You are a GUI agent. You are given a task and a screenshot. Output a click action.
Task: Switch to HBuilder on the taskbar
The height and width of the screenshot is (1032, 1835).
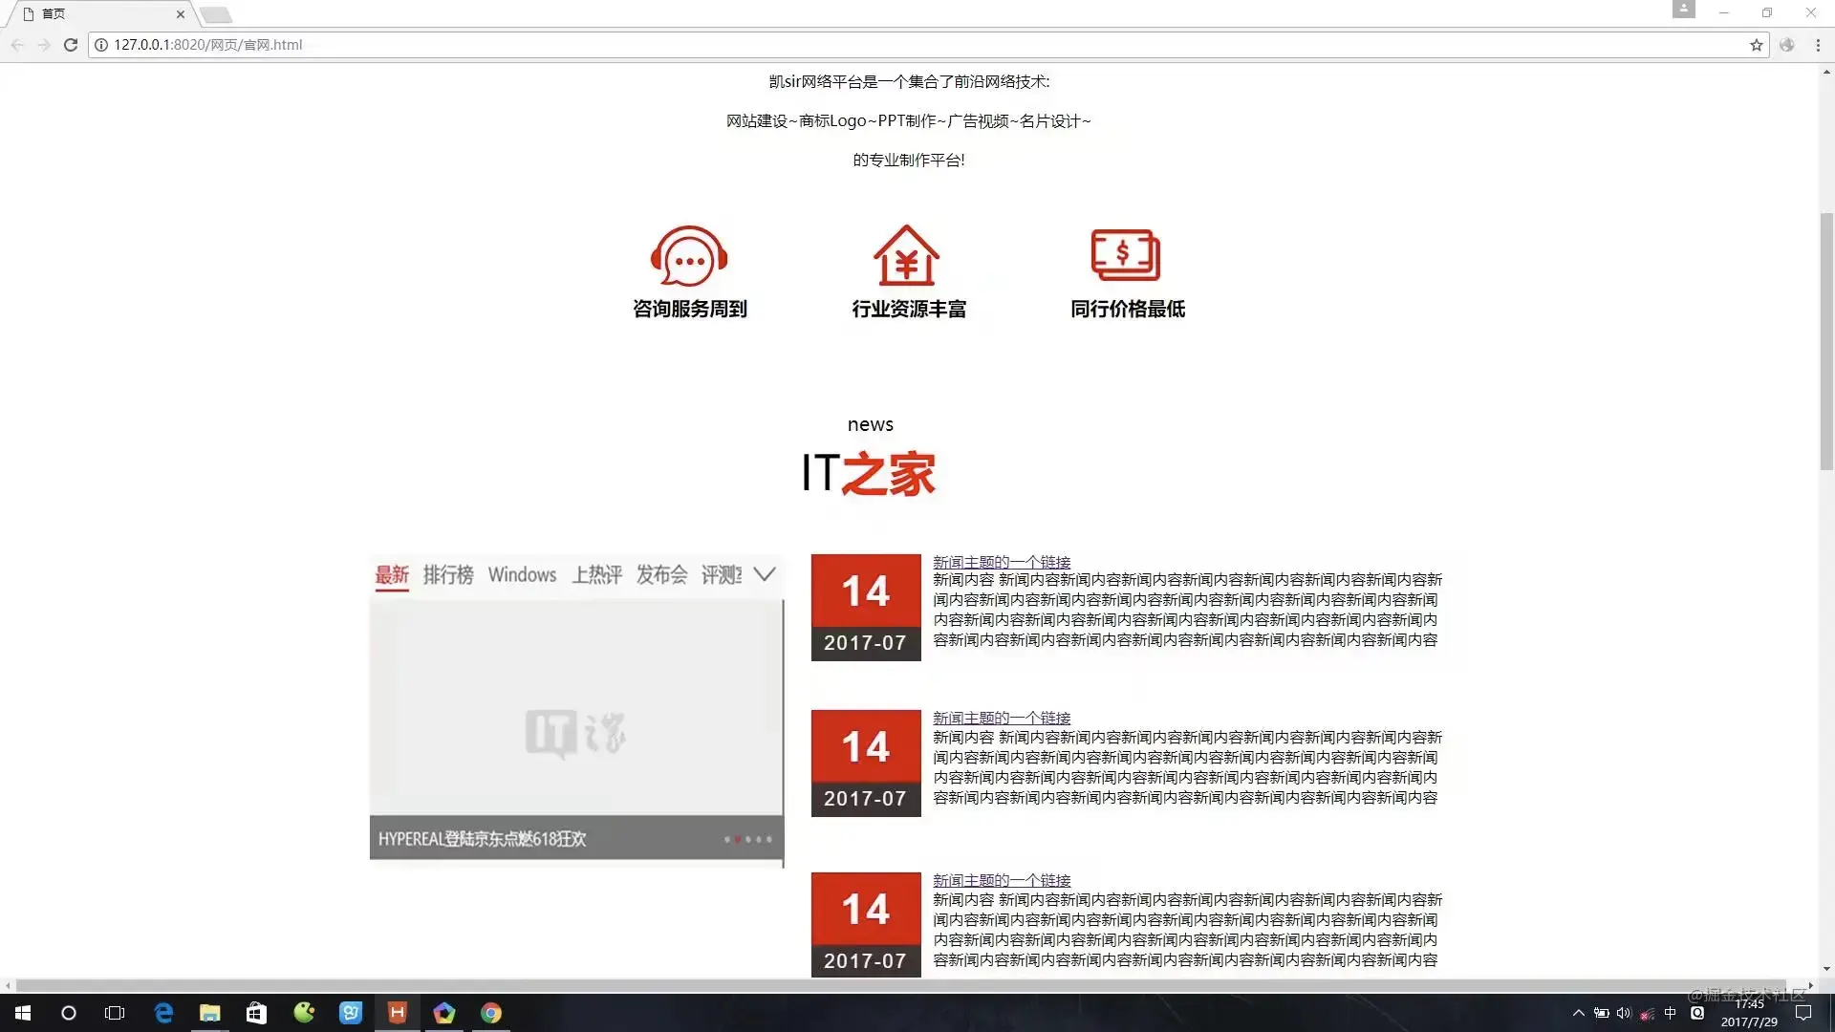[398, 1013]
